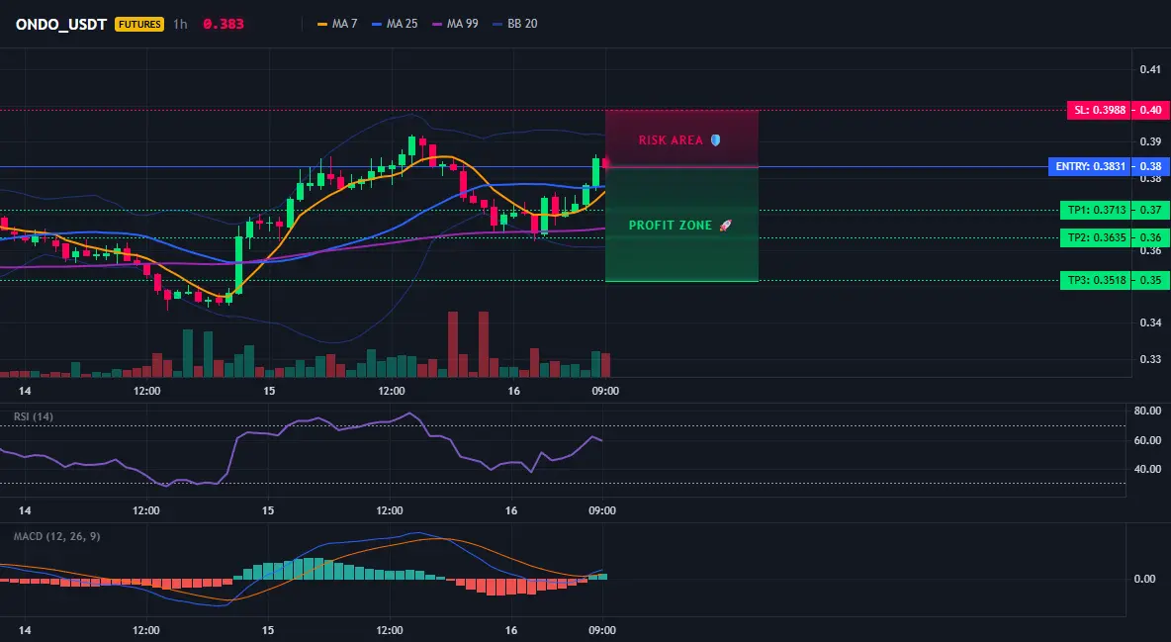
Task: Click the 60.00 RSI axis value
Action: 1147,440
